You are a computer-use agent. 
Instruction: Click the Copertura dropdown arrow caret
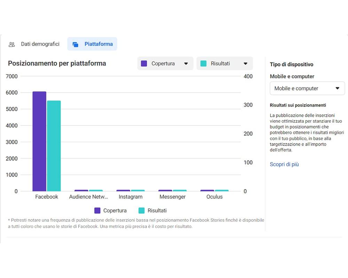click(186, 64)
